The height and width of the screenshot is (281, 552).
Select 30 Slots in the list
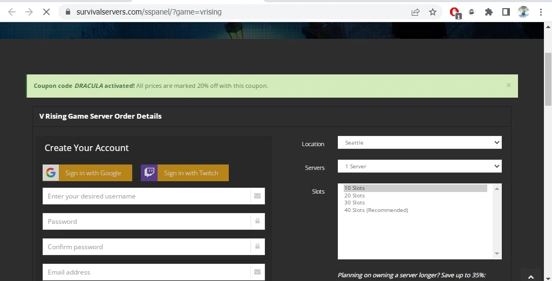[415, 203]
